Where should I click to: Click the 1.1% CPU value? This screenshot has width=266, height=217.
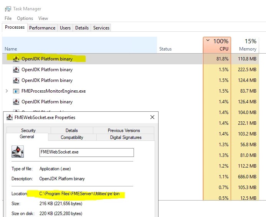(x=224, y=177)
